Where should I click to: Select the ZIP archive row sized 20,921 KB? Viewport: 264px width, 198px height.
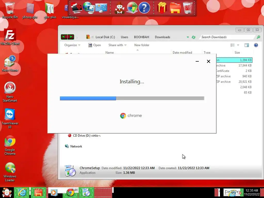pos(234,82)
